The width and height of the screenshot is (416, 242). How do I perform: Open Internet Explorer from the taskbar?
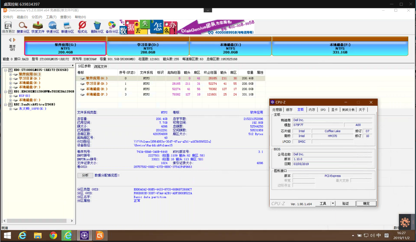[22, 236]
